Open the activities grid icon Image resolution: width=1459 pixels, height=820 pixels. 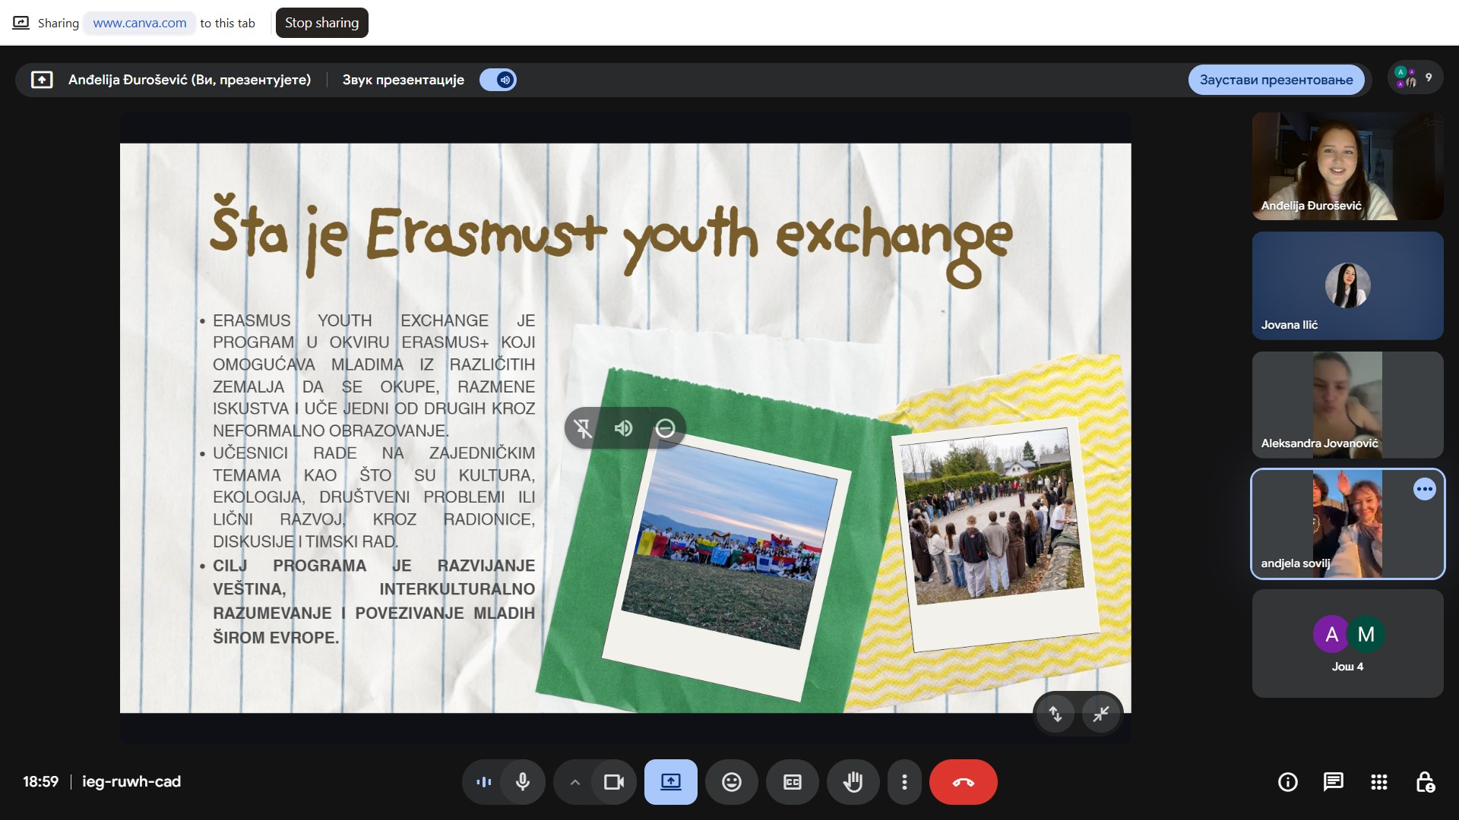[x=1379, y=782]
